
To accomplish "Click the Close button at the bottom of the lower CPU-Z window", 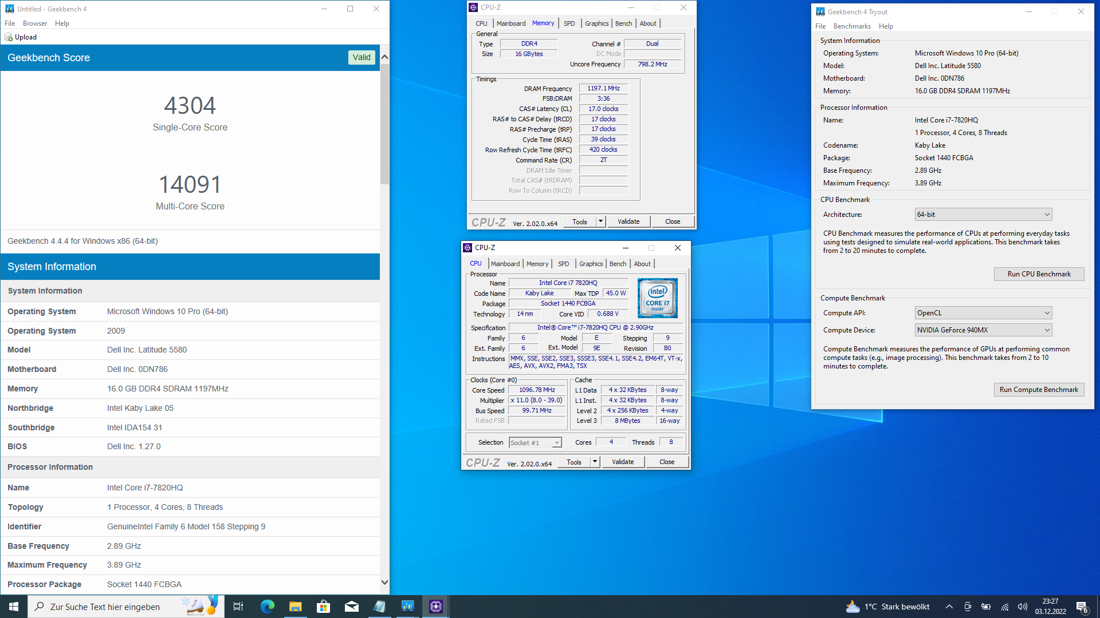I will [x=667, y=462].
